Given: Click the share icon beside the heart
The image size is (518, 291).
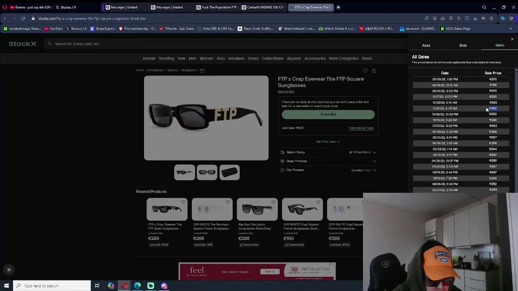Looking at the screenshot, I should (374, 71).
